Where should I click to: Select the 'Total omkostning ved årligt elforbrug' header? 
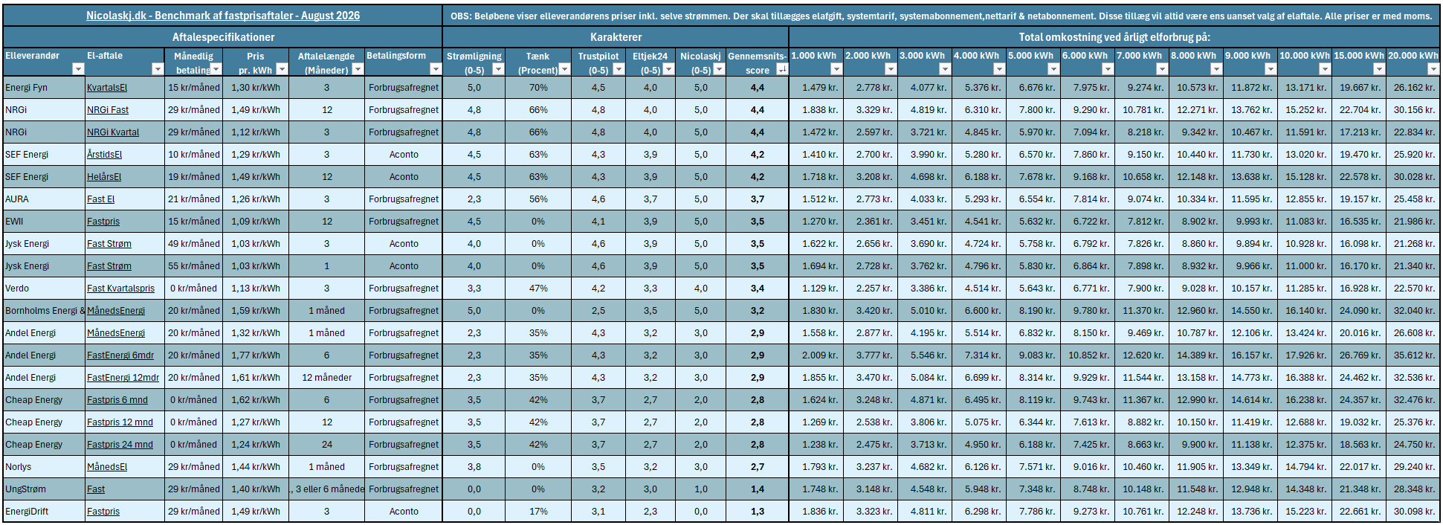(1114, 37)
